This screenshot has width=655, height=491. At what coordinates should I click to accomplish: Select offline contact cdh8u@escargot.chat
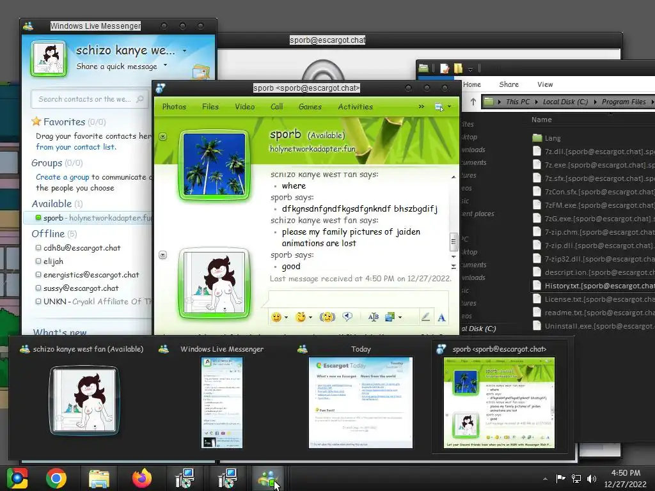82,247
